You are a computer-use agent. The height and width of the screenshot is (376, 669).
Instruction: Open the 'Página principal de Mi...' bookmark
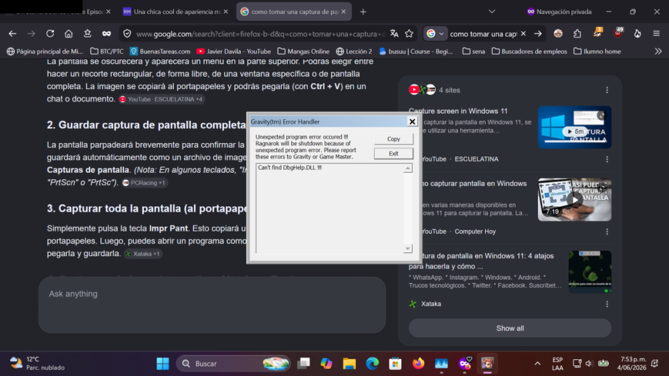tap(45, 52)
